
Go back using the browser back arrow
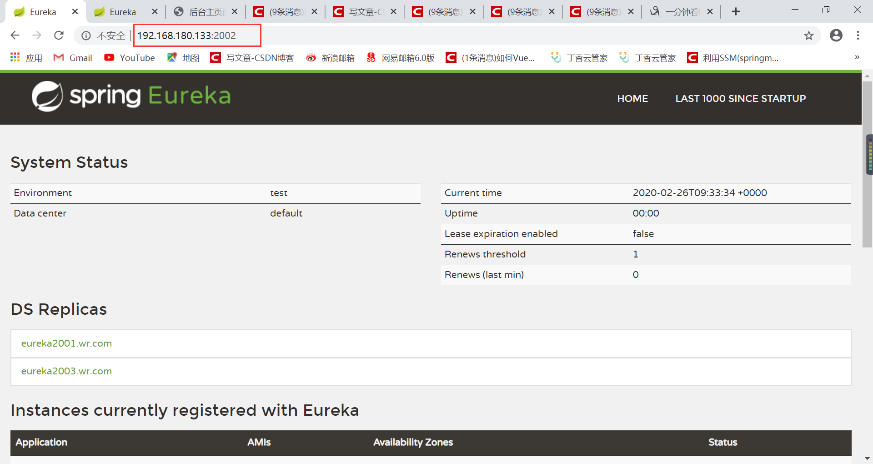tap(15, 35)
